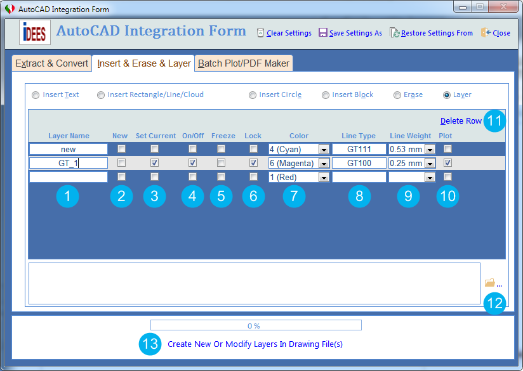Click the 0 % progress bar
This screenshot has height=371, width=523.
point(256,325)
